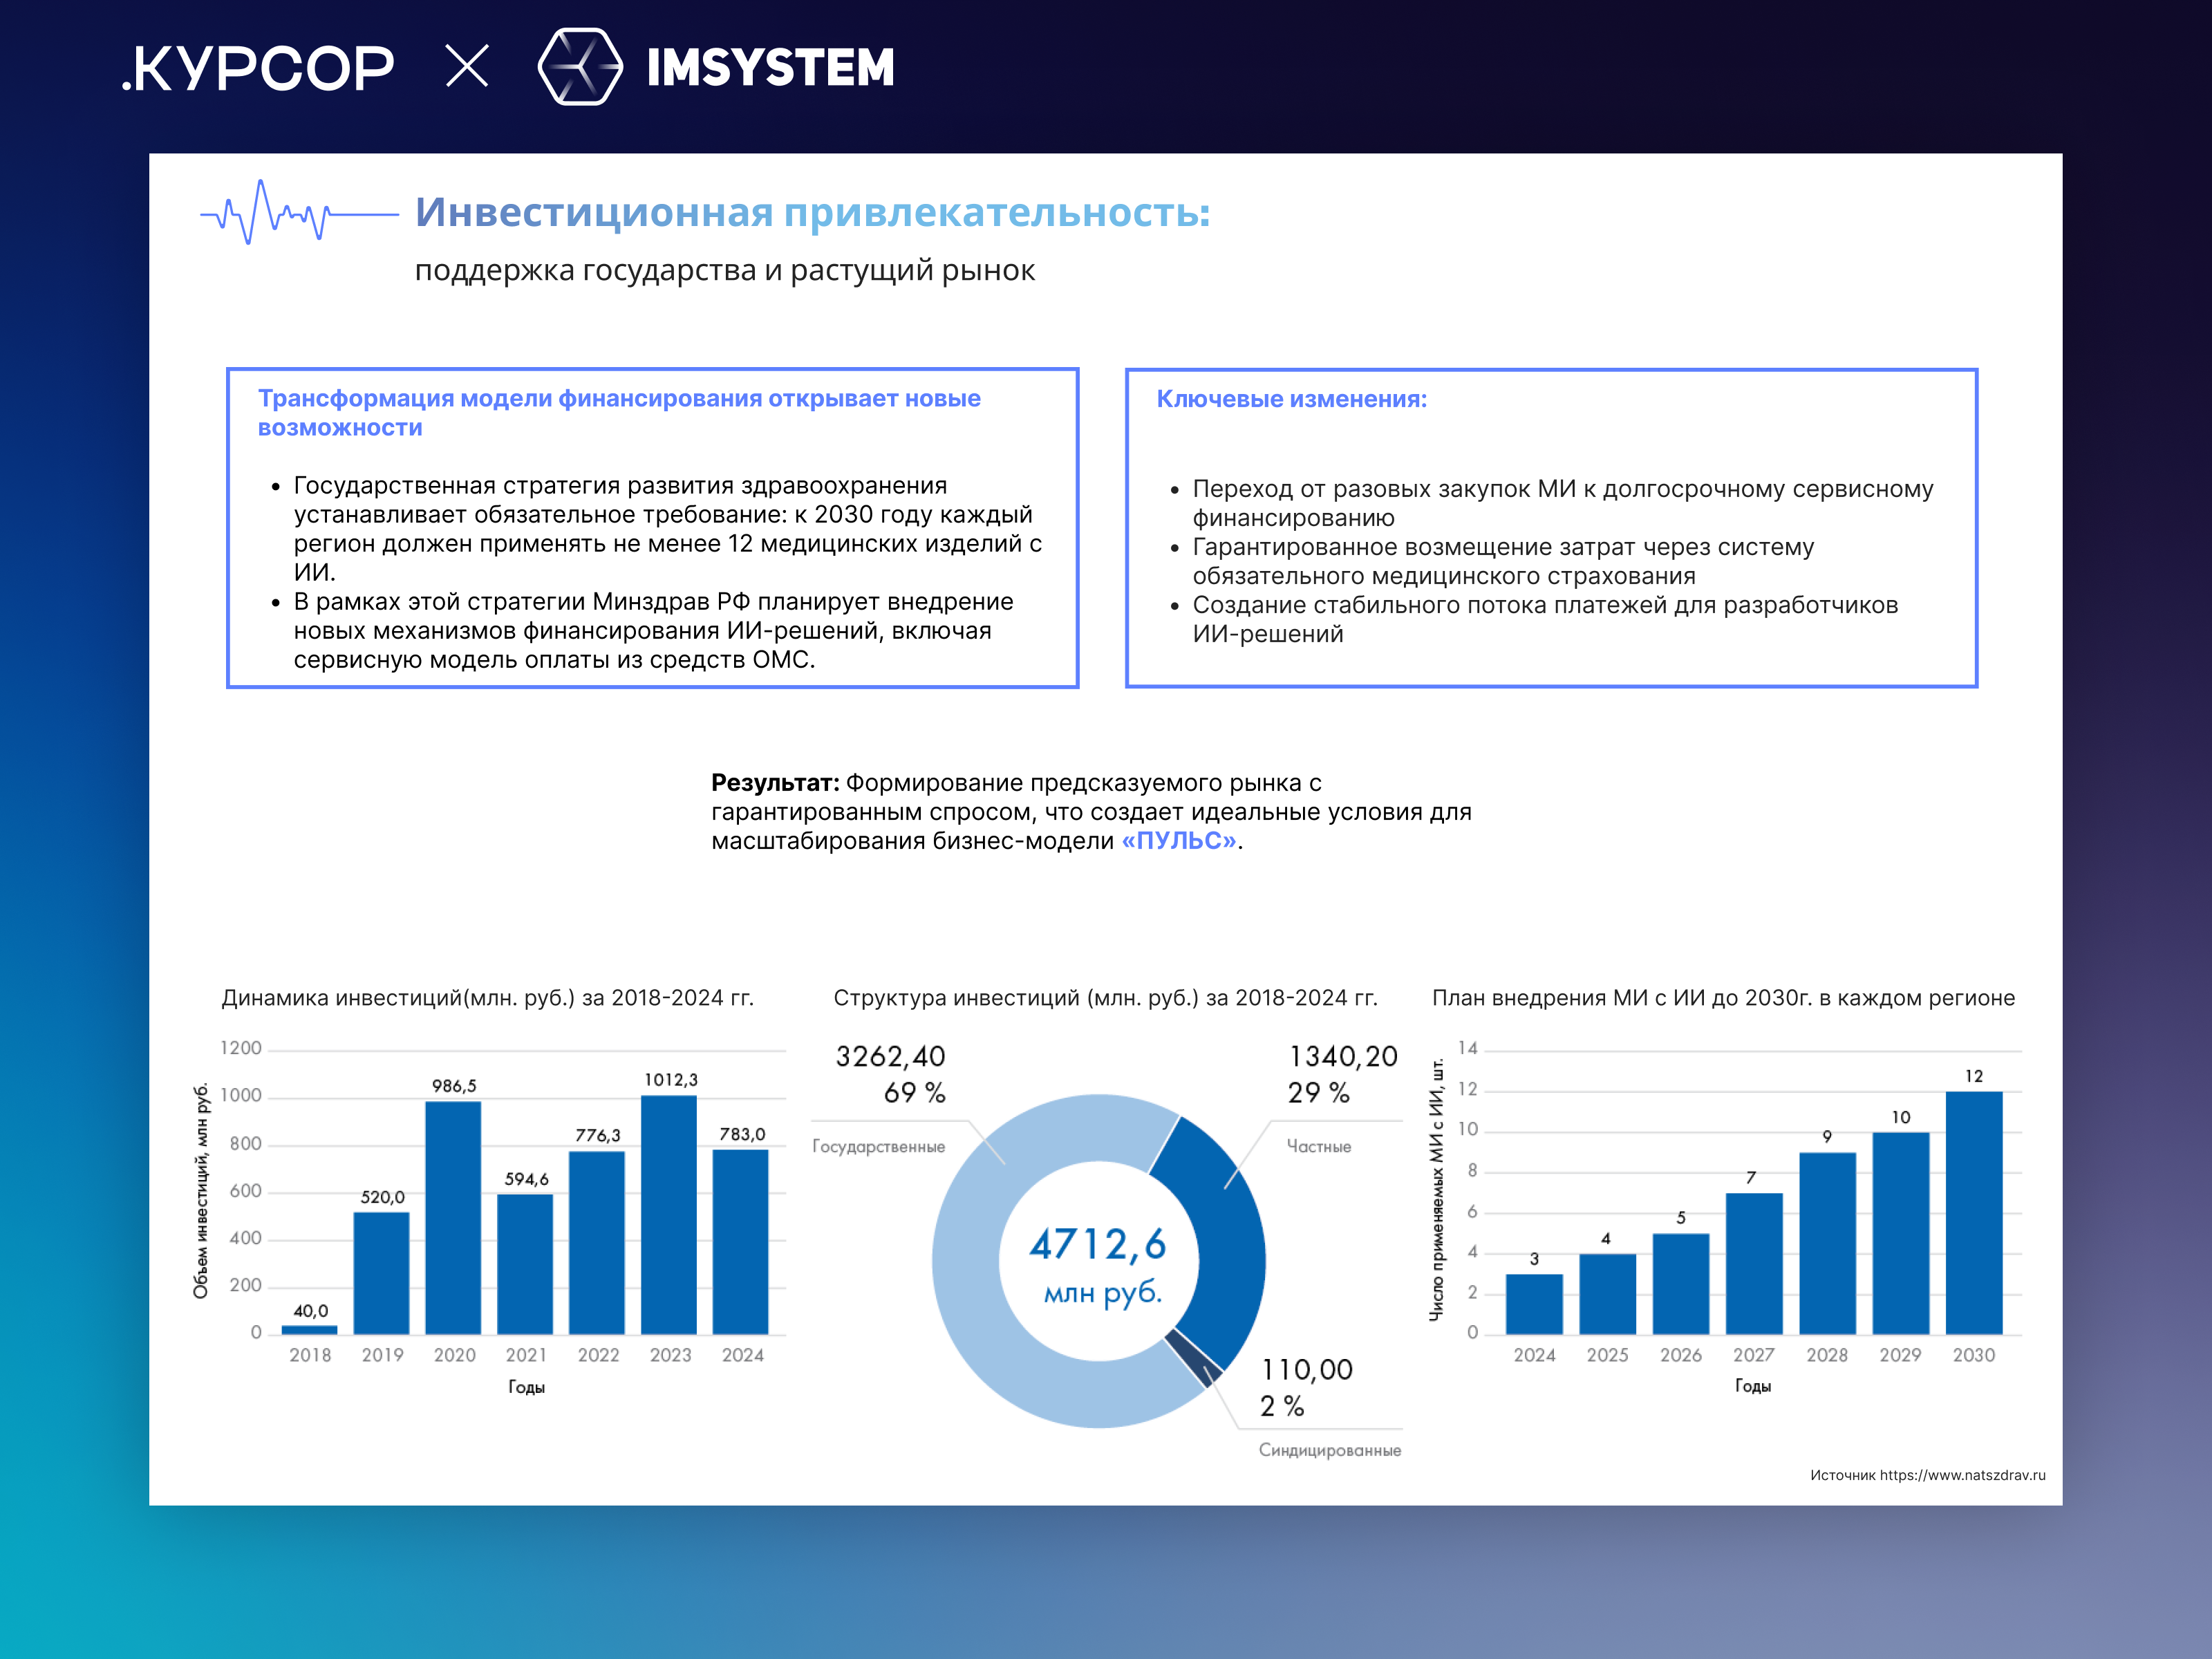Click the 2018 bar labeled 40,0
The image size is (2212, 1659).
point(309,1329)
